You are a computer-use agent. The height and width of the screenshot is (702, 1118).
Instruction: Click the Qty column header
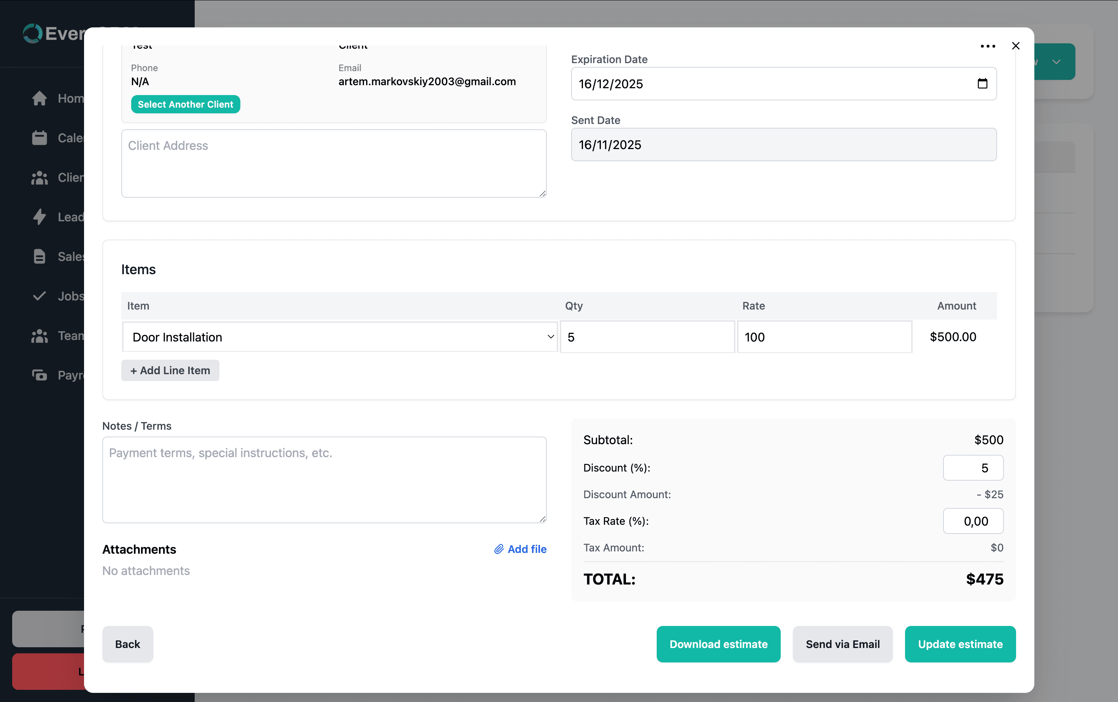point(574,306)
